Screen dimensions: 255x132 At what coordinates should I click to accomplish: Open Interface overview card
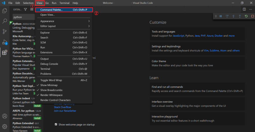click(197, 104)
